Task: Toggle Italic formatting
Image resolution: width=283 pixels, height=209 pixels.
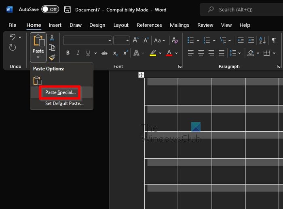Action: click(77, 53)
